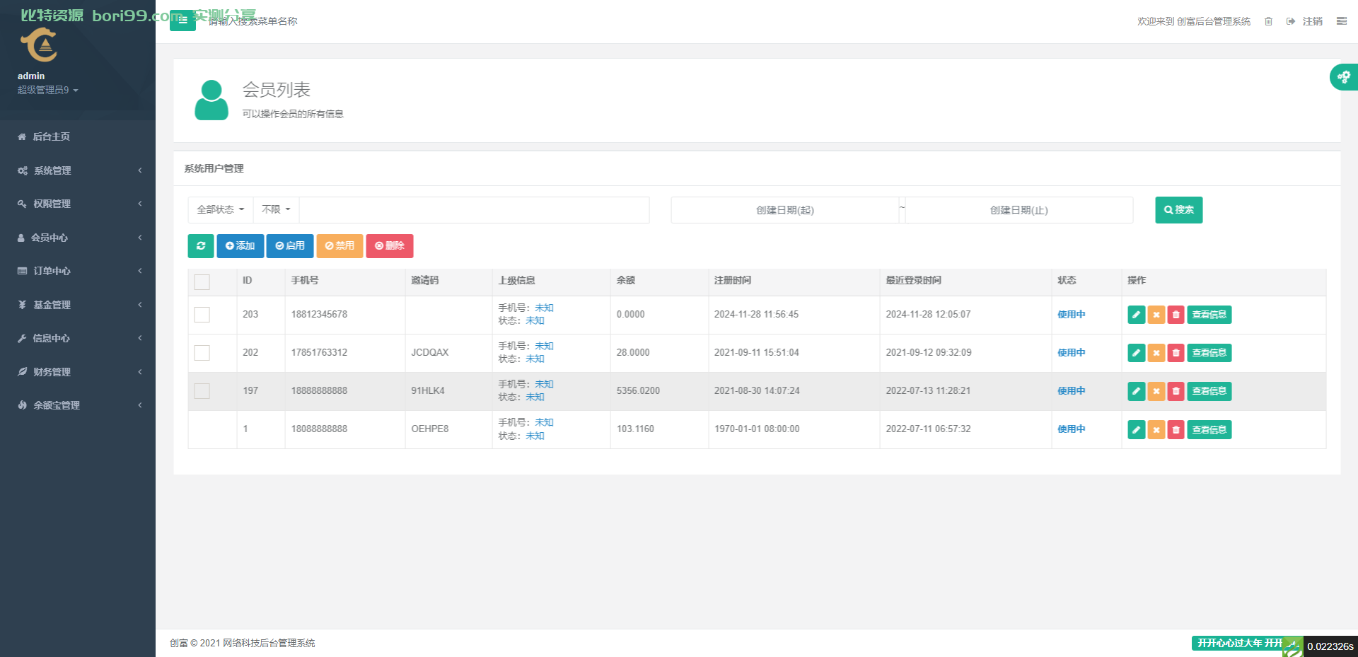Open the 全部状态 status filter dropdown
The image size is (1358, 657).
(221, 210)
